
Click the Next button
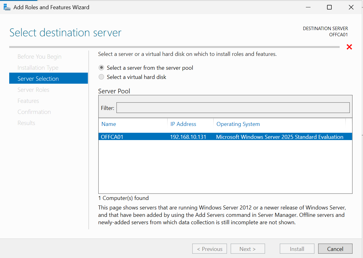pyautogui.click(x=248, y=249)
